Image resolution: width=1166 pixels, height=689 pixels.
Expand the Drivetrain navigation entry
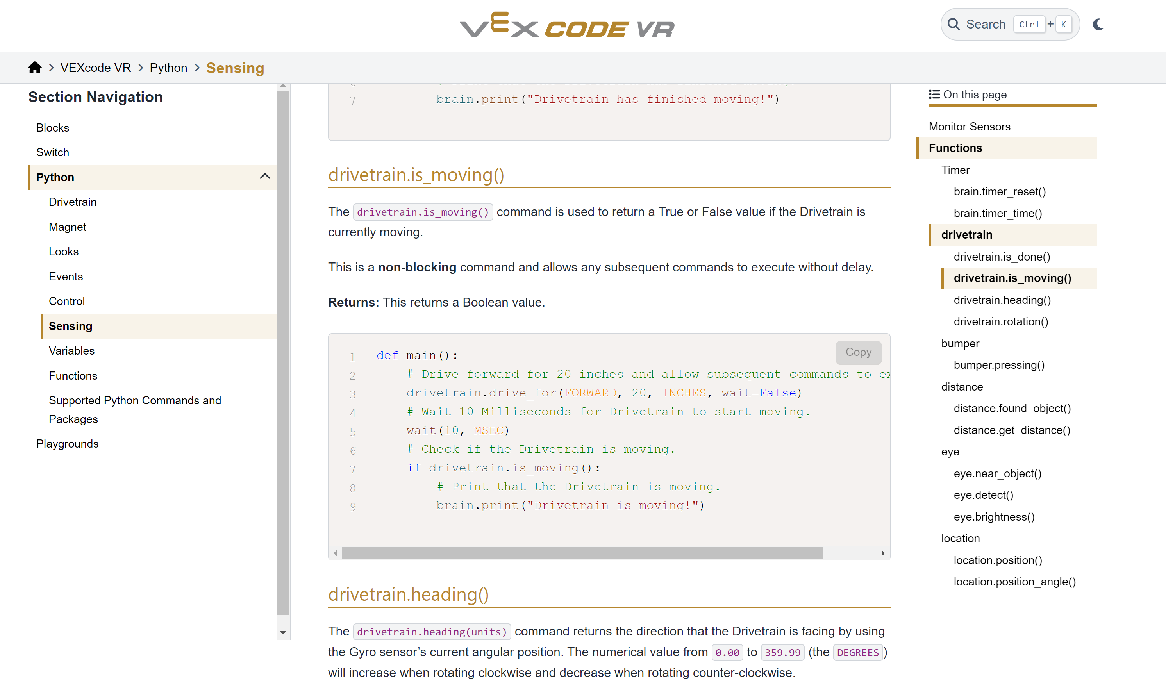[72, 202]
